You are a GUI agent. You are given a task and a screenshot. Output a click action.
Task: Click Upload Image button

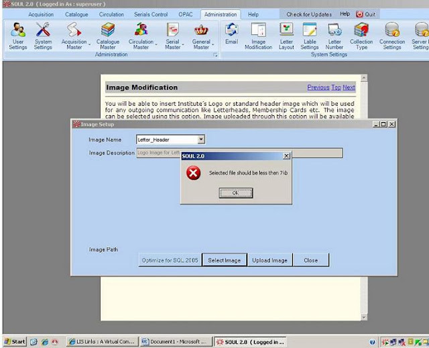tap(269, 260)
